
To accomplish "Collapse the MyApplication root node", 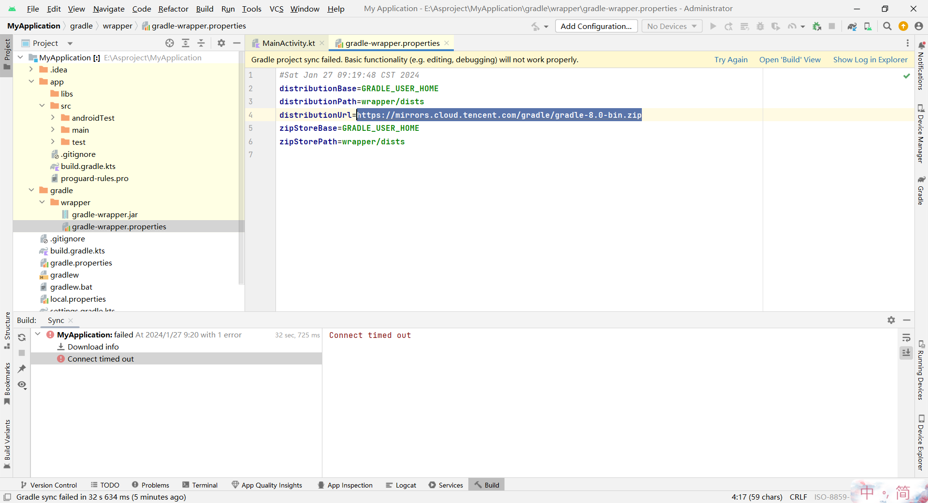I will (20, 57).
